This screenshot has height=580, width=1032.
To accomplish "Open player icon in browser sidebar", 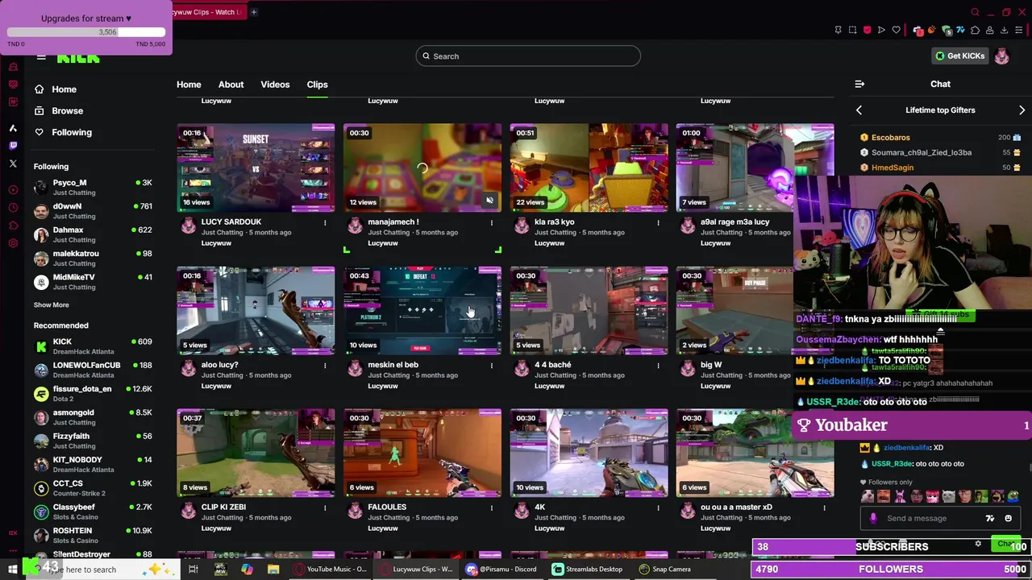I will [13, 190].
